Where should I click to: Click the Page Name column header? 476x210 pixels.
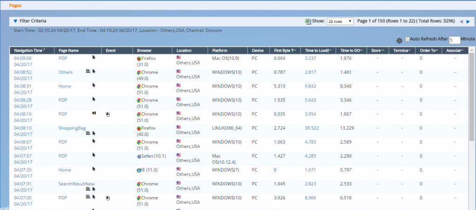click(69, 51)
